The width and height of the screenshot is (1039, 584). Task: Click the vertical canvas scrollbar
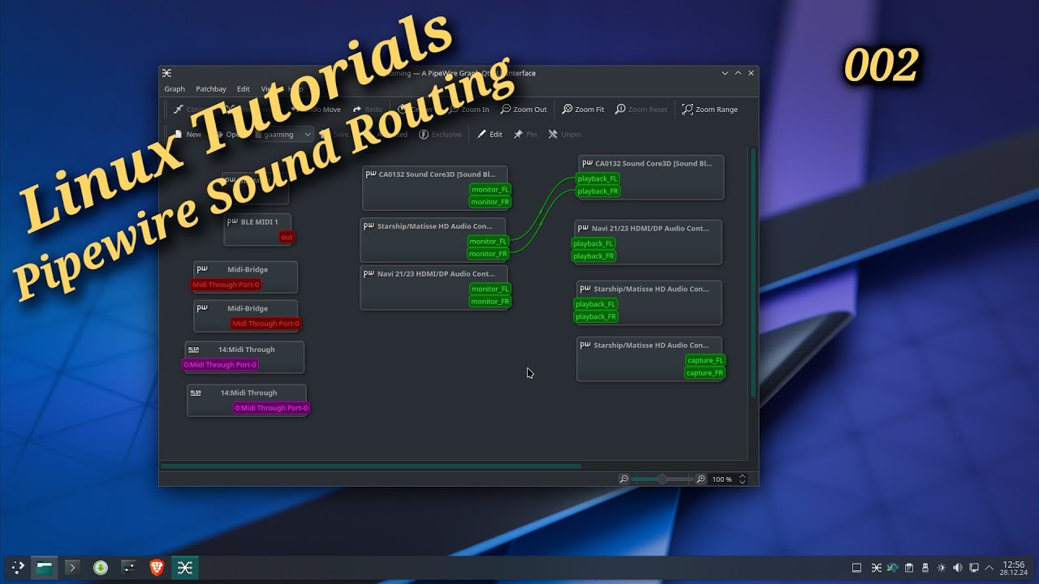(753, 272)
